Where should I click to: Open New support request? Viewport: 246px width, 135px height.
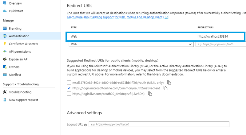point(24,100)
